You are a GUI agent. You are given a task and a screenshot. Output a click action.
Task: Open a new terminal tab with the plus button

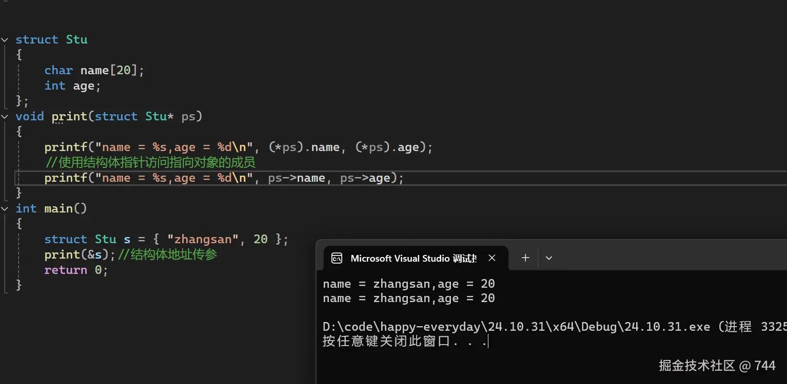click(525, 258)
